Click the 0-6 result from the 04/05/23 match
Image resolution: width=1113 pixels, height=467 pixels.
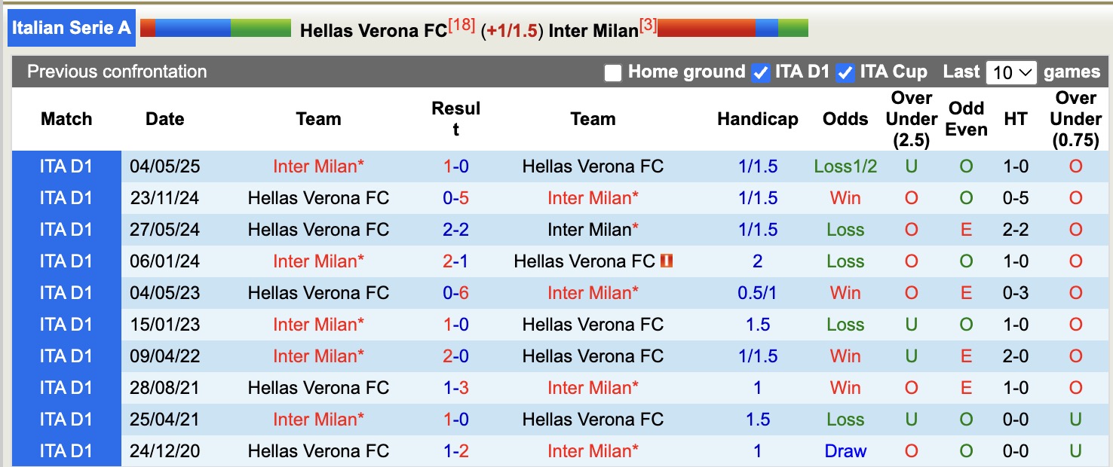click(x=456, y=293)
